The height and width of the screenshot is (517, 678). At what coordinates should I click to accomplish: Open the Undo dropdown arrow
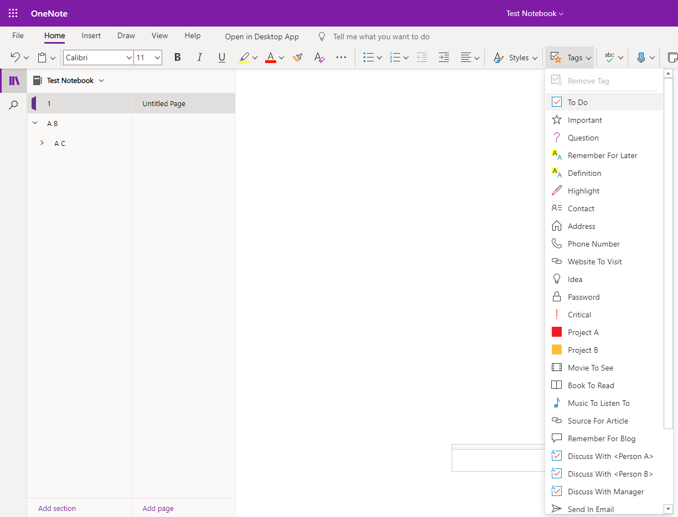pyautogui.click(x=26, y=58)
